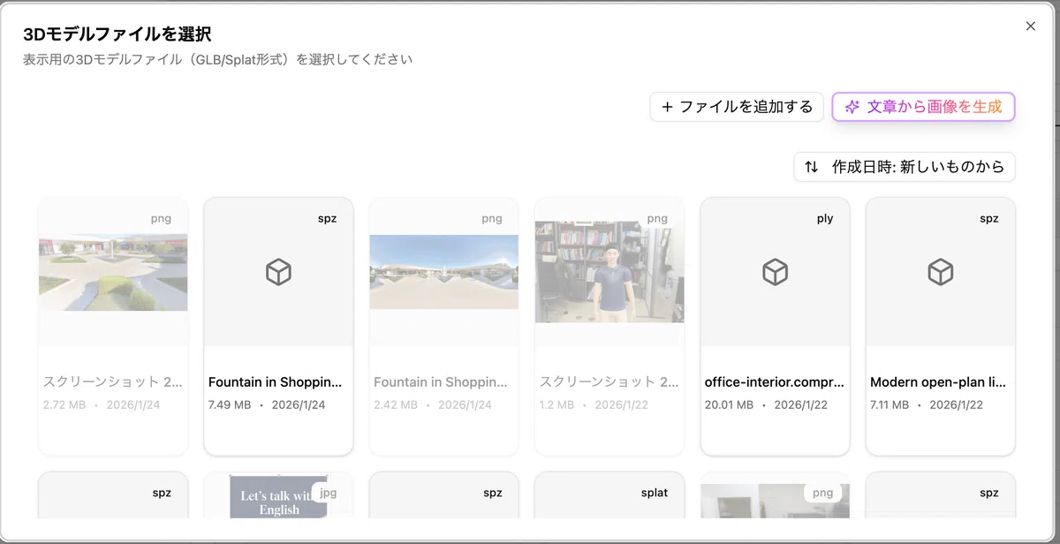
Task: Click the cube icon on office-interior.compr... card
Action: (775, 272)
